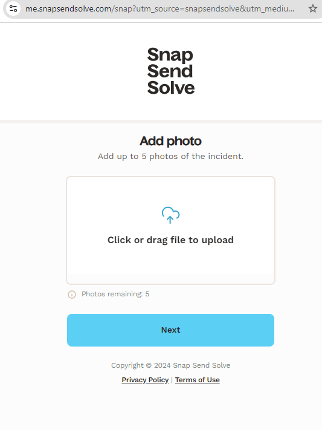Click the Next button
This screenshot has width=322, height=430.
[x=170, y=330]
